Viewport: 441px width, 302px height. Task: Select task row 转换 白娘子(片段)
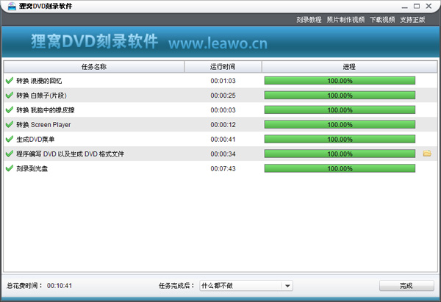click(x=220, y=96)
